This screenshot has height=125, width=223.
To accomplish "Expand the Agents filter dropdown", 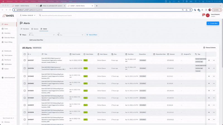I will tap(41, 35).
